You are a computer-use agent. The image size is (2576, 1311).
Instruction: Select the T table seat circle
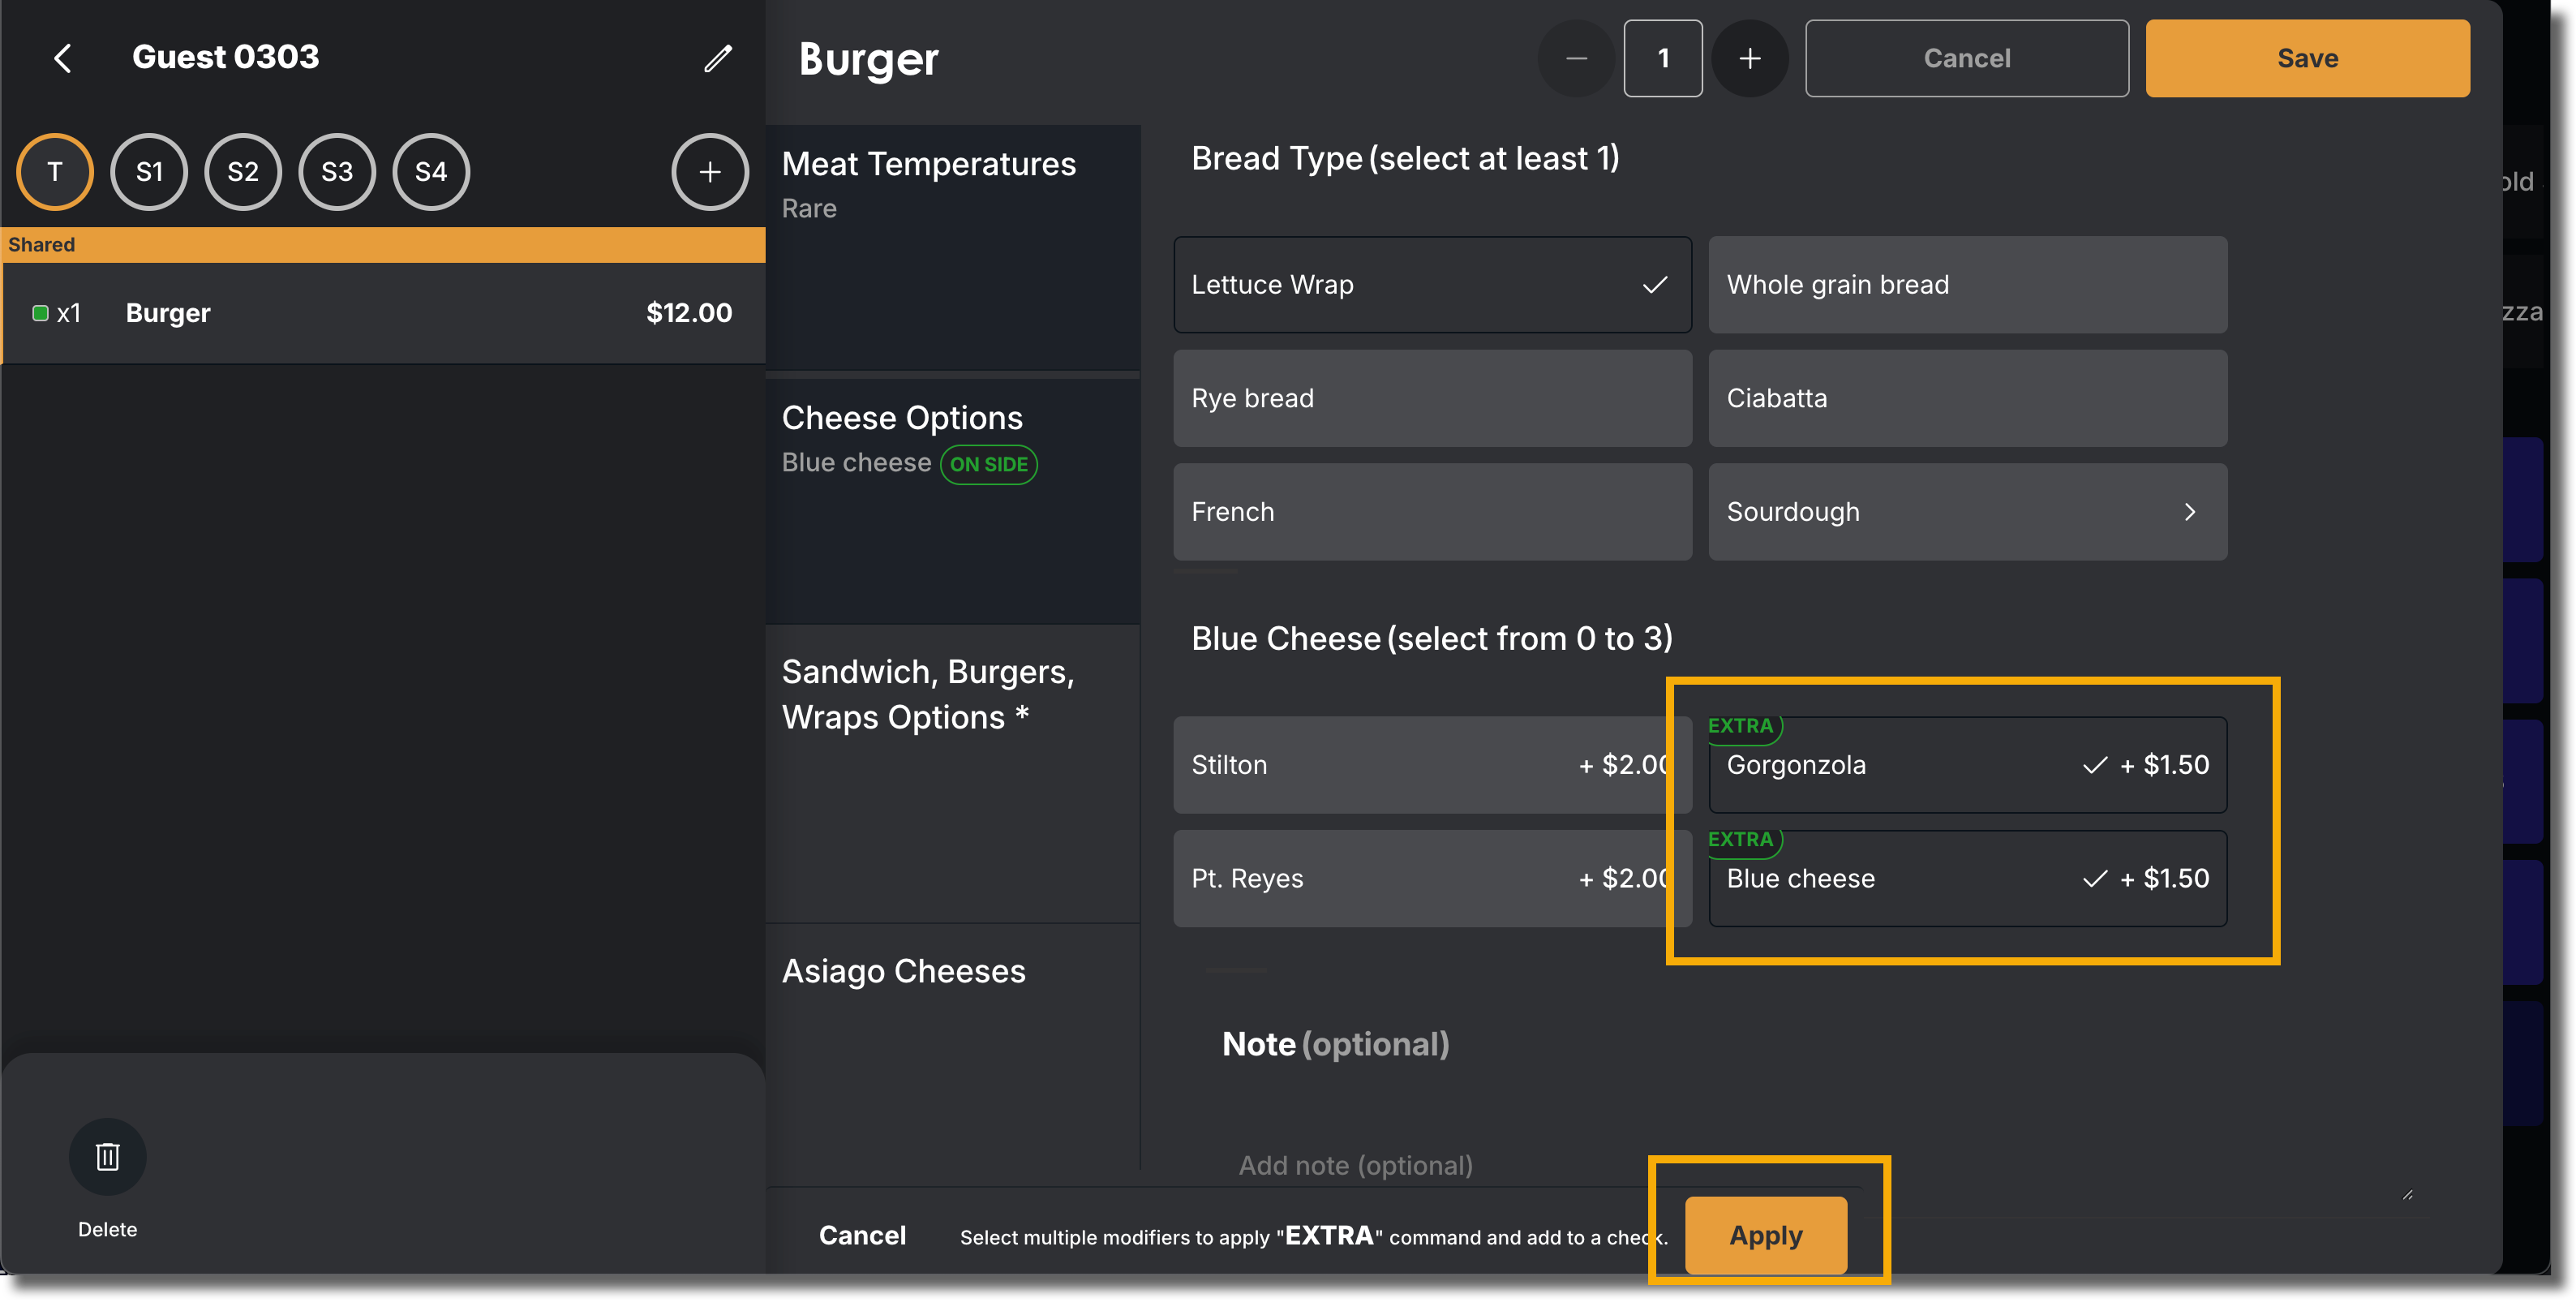[55, 172]
